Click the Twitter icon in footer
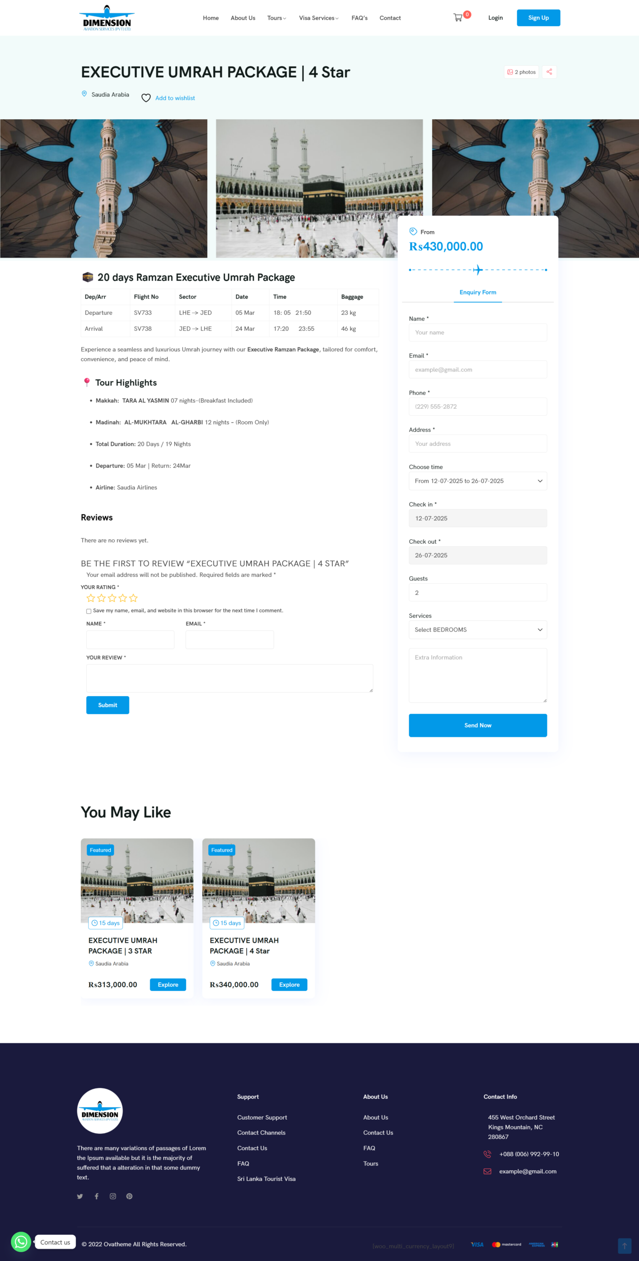Image resolution: width=639 pixels, height=1261 pixels. coord(80,1196)
